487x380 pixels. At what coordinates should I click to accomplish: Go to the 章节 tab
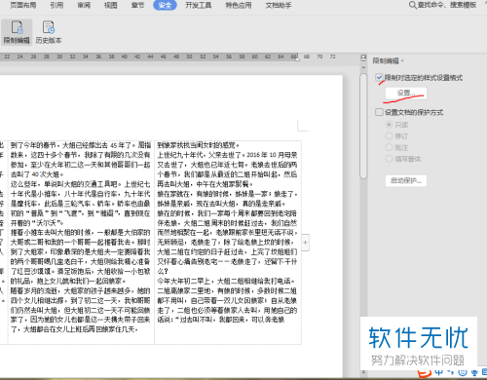(x=137, y=5)
